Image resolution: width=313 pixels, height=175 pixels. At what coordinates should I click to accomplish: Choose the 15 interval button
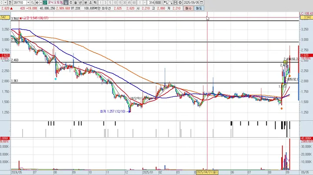[120, 3]
